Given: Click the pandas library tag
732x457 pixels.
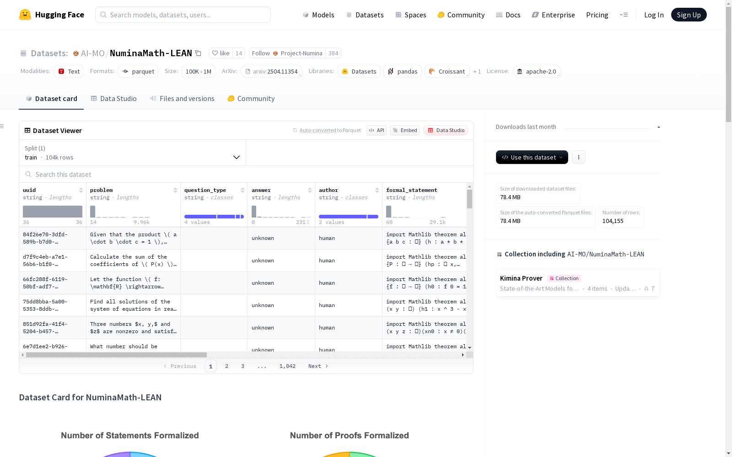Looking at the screenshot, I should coord(403,71).
